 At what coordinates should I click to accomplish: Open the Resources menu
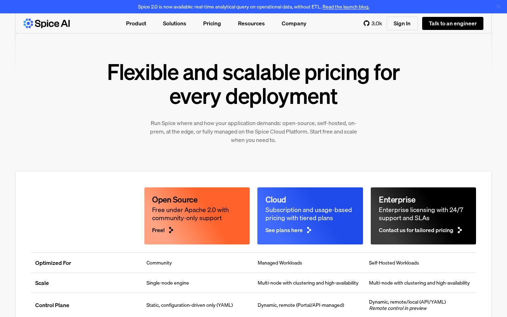(251, 23)
